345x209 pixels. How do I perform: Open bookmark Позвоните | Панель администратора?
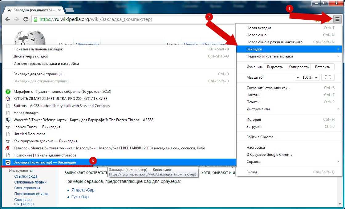[x=119, y=155]
